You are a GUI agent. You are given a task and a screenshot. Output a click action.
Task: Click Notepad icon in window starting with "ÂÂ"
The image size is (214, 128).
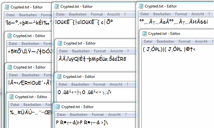pyautogui.click(x=60, y=43)
